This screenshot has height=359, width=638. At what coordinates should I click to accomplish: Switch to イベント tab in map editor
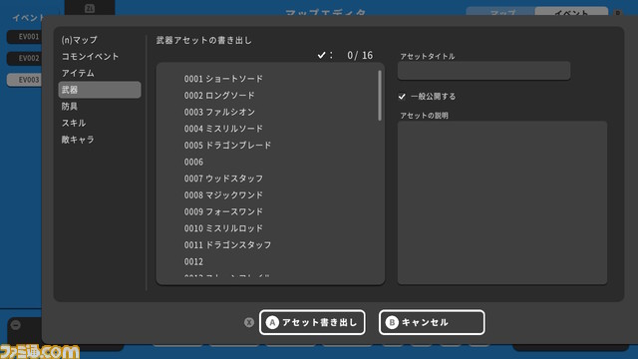[571, 11]
